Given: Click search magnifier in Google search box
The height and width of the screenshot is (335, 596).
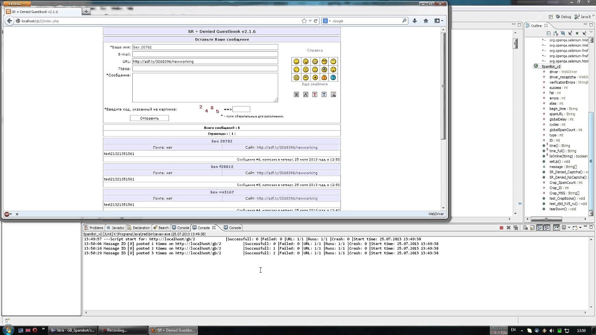Looking at the screenshot, I should (404, 21).
